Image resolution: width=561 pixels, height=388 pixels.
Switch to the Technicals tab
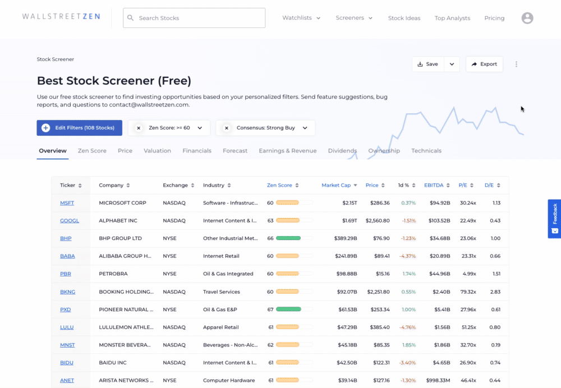(426, 151)
